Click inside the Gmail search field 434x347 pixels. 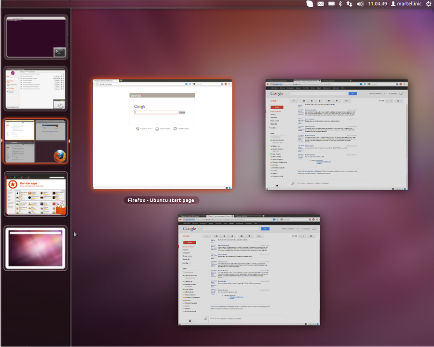click(x=231, y=229)
